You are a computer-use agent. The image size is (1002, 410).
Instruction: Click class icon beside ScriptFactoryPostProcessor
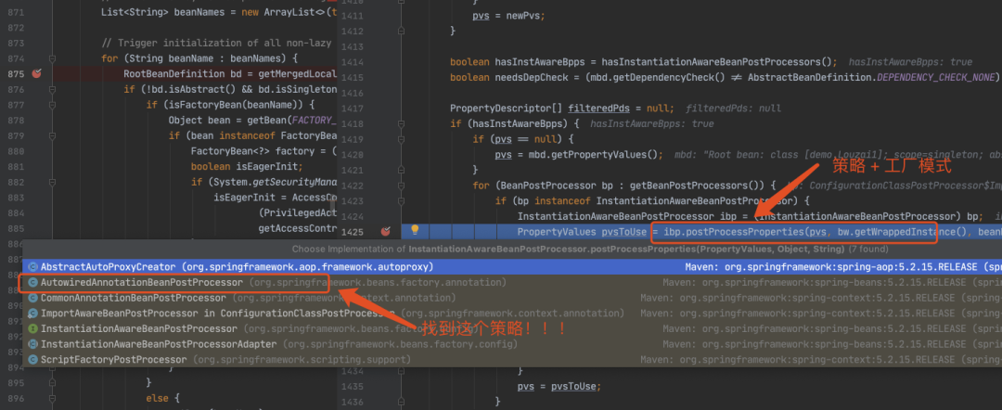(x=32, y=360)
